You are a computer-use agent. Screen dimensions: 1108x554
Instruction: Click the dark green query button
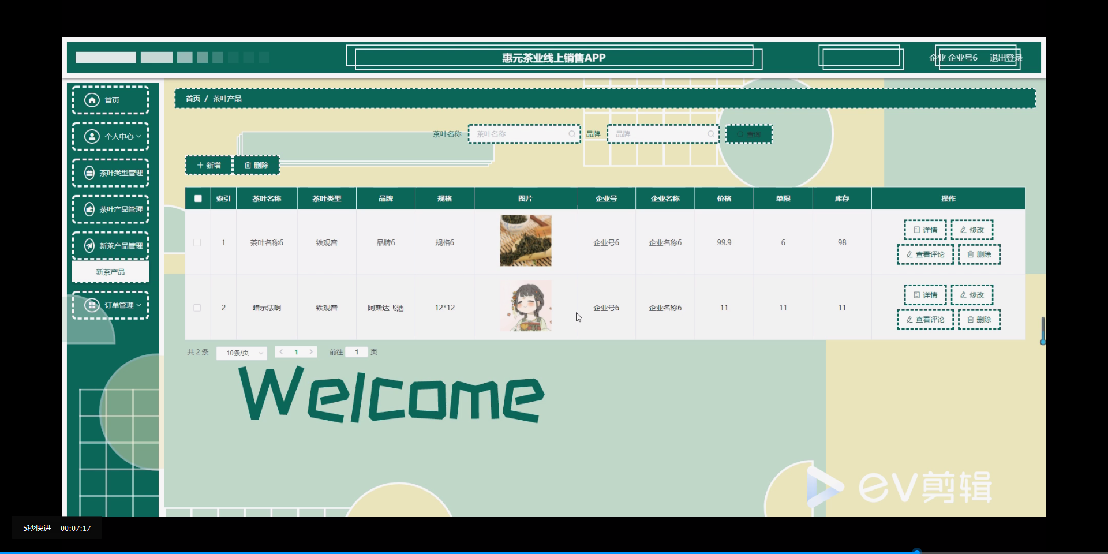pos(749,134)
